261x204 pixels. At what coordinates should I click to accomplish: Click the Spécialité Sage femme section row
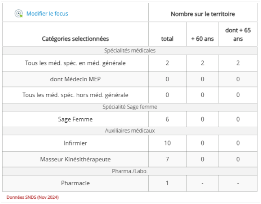130,107
